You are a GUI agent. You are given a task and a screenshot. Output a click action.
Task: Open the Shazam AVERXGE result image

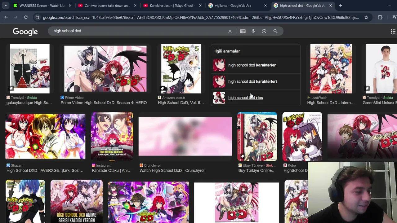45,137
